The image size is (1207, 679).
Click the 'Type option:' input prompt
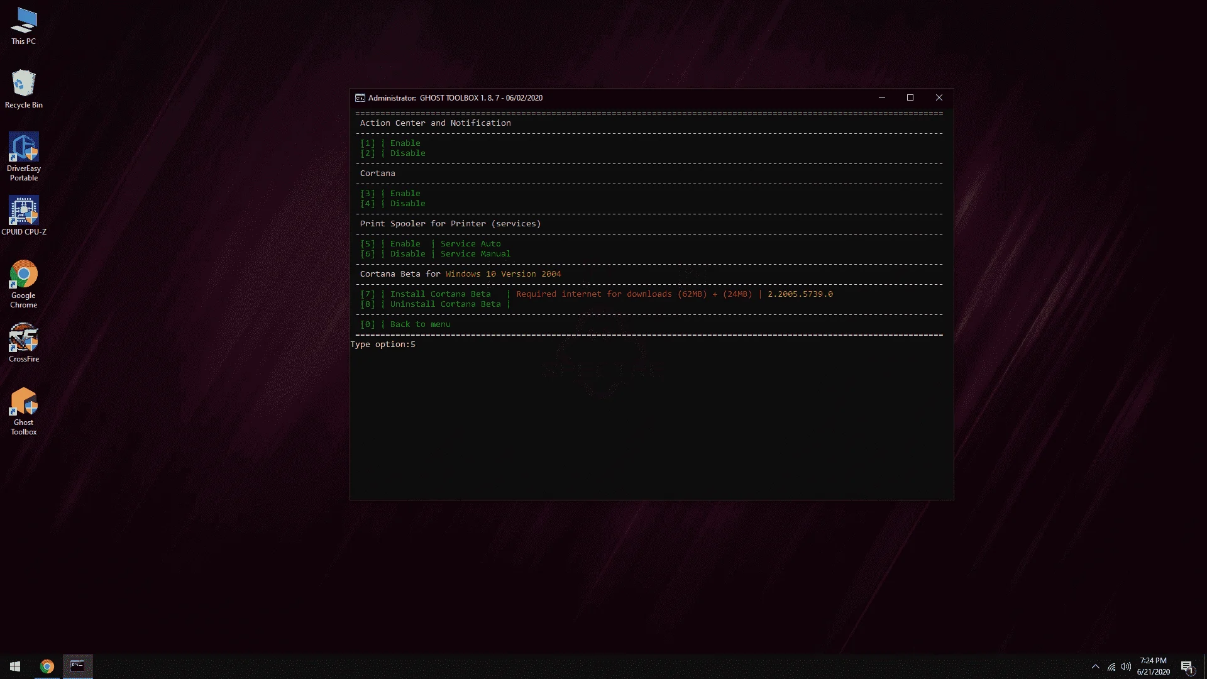(x=383, y=345)
